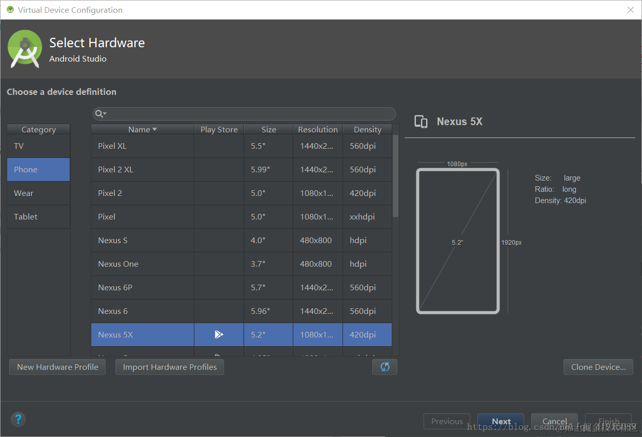Select the Wear category

38,193
